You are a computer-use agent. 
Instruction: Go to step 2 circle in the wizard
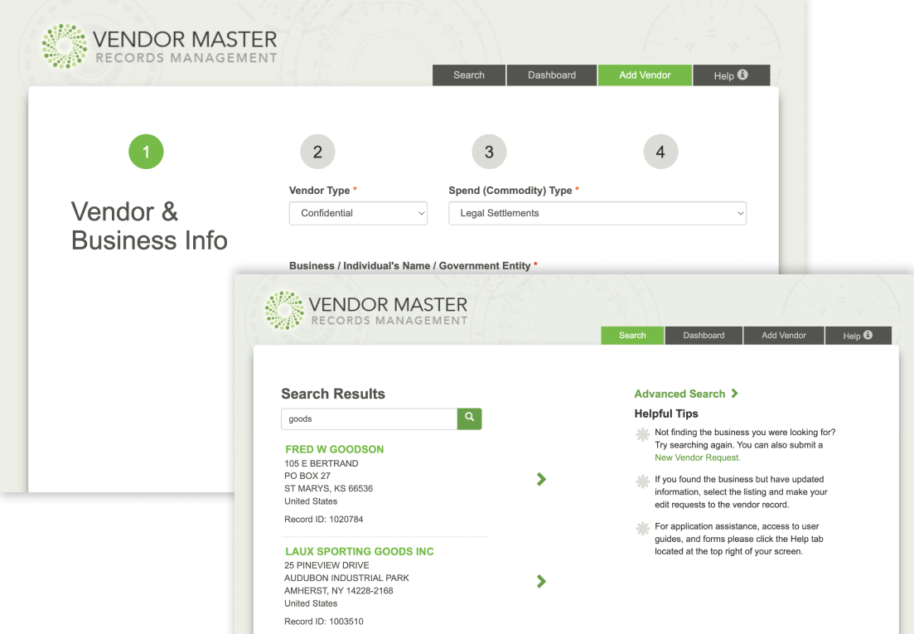317,152
